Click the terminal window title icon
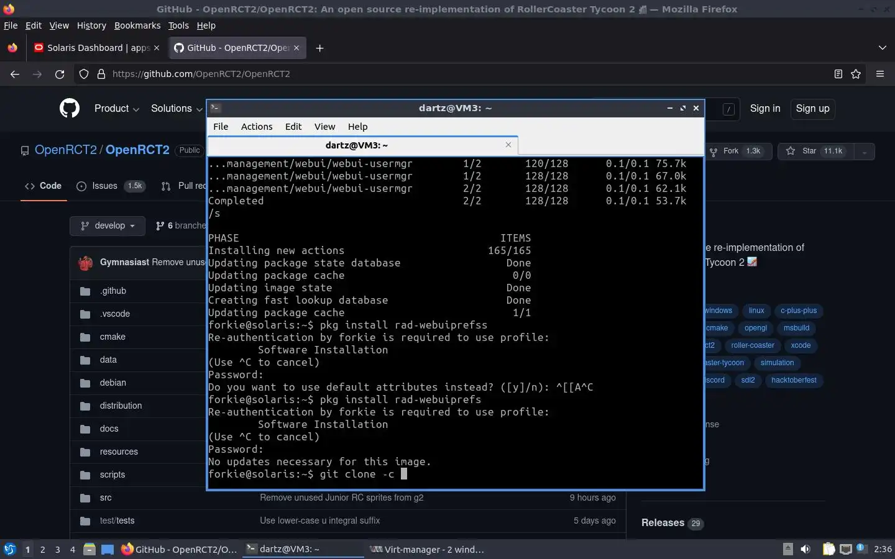This screenshot has width=895, height=559. tap(216, 108)
